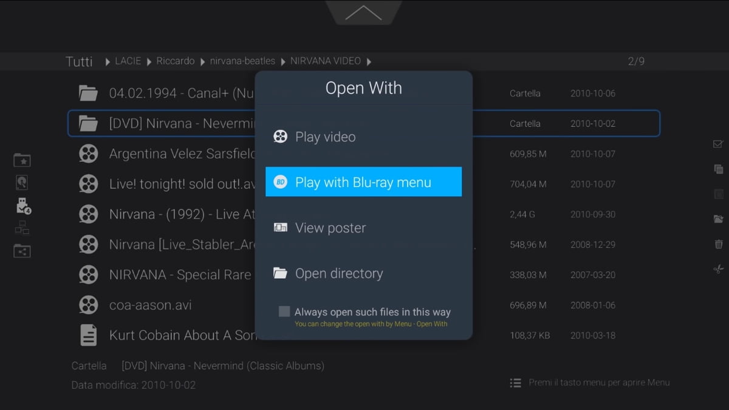Click the Premi il tasto menu per aprire Menu hint
The width and height of the screenshot is (729, 410).
point(599,383)
